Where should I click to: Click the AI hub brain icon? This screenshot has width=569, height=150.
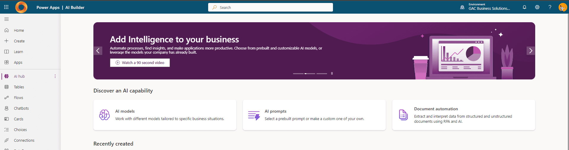7,76
